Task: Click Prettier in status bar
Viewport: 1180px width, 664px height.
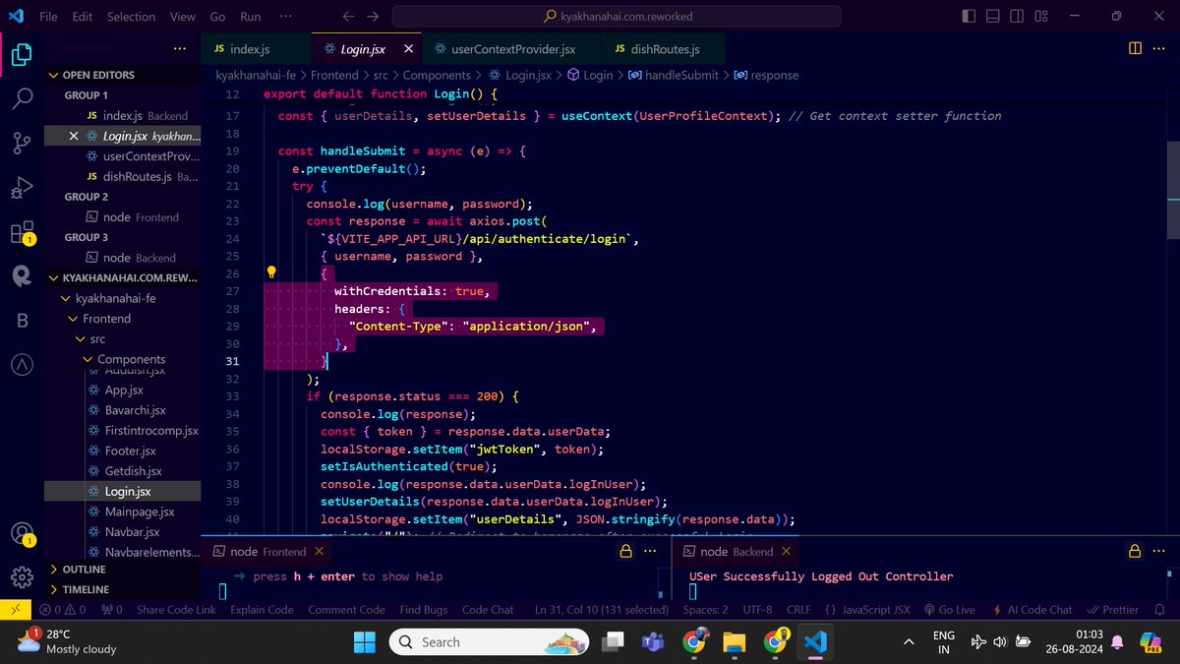Action: (1112, 610)
